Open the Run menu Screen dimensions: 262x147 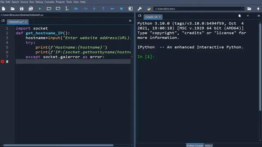pyautogui.click(x=32, y=2)
